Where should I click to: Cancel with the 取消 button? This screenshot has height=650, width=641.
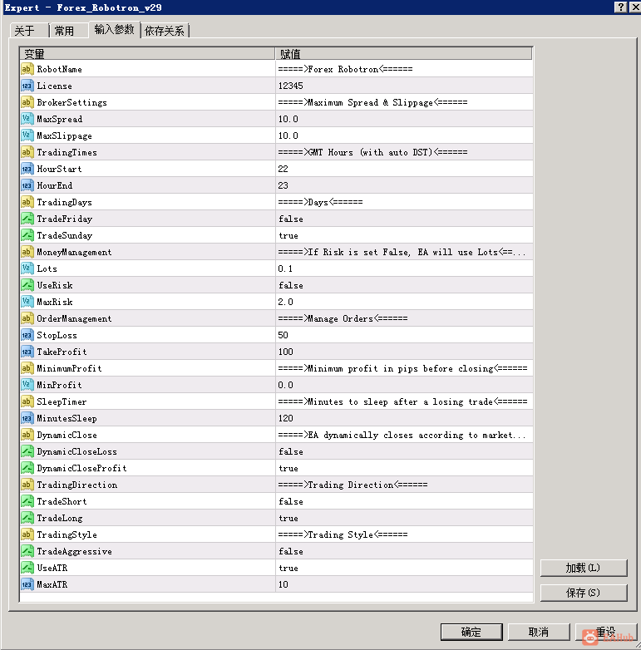(539, 632)
